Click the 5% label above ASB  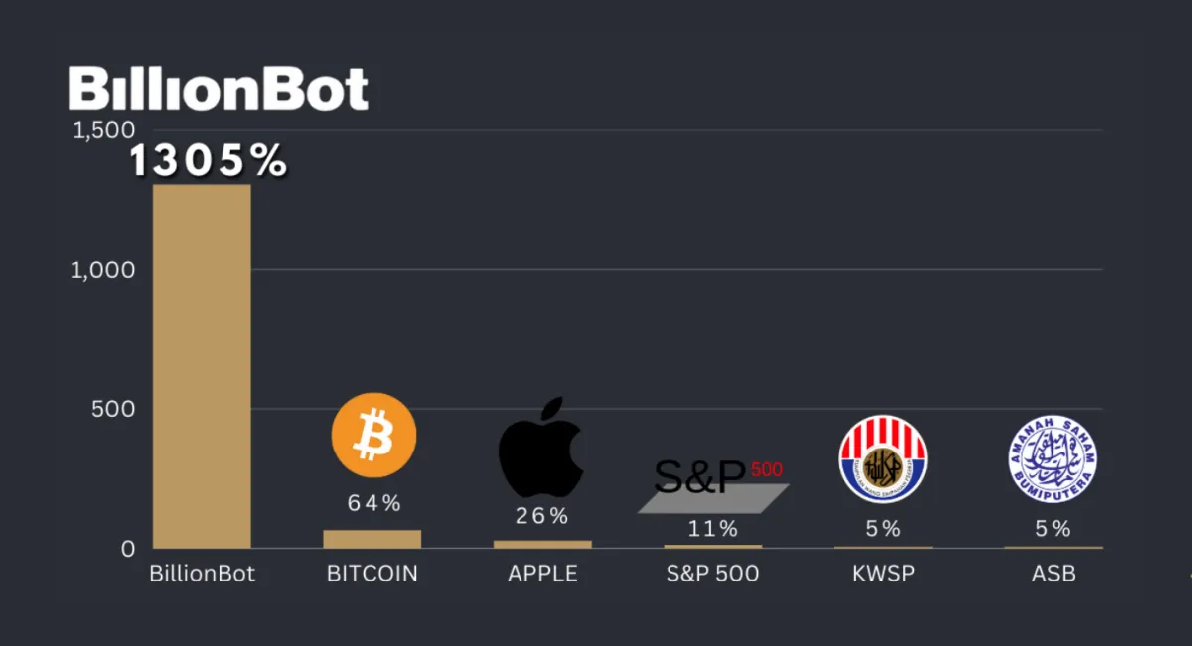click(x=1053, y=529)
